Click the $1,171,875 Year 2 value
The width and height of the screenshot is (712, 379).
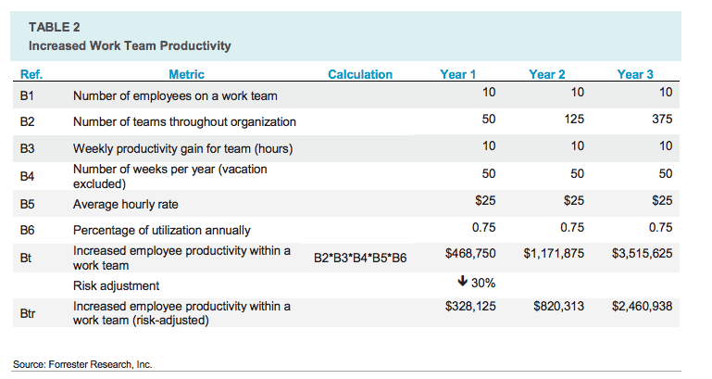(x=553, y=252)
